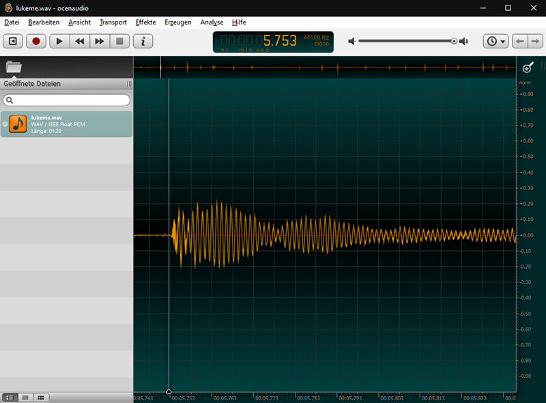Open the Ansicht menu

pyautogui.click(x=79, y=23)
